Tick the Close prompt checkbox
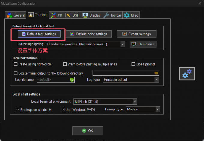 133,64
